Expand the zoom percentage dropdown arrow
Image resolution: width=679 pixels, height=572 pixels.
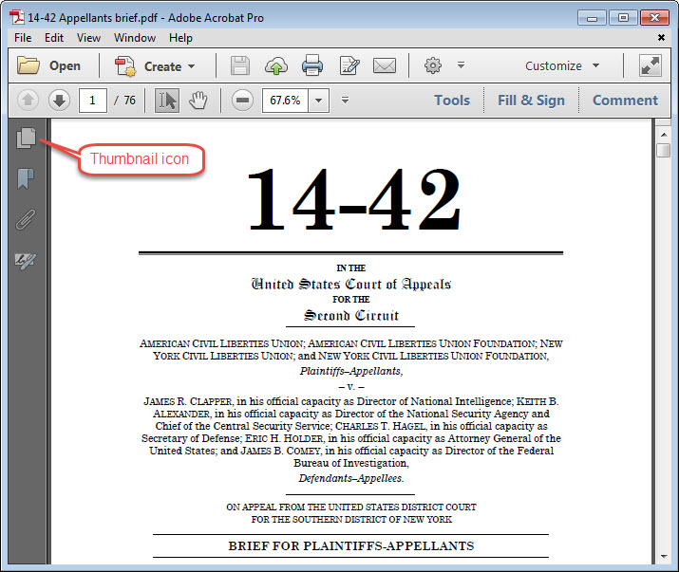318,101
